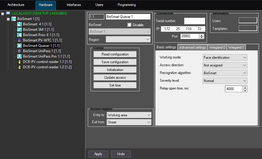The width and height of the screenshot is (262, 159).
Task: Click the Initialization button
Action: pos(115,70)
